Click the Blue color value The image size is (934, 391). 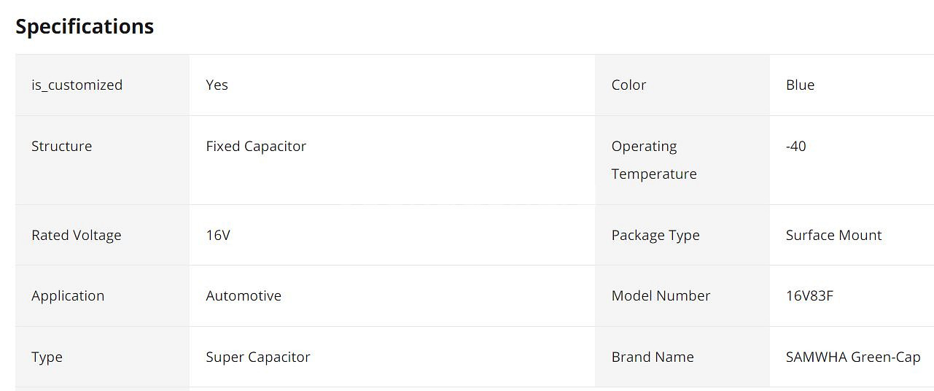(x=800, y=85)
